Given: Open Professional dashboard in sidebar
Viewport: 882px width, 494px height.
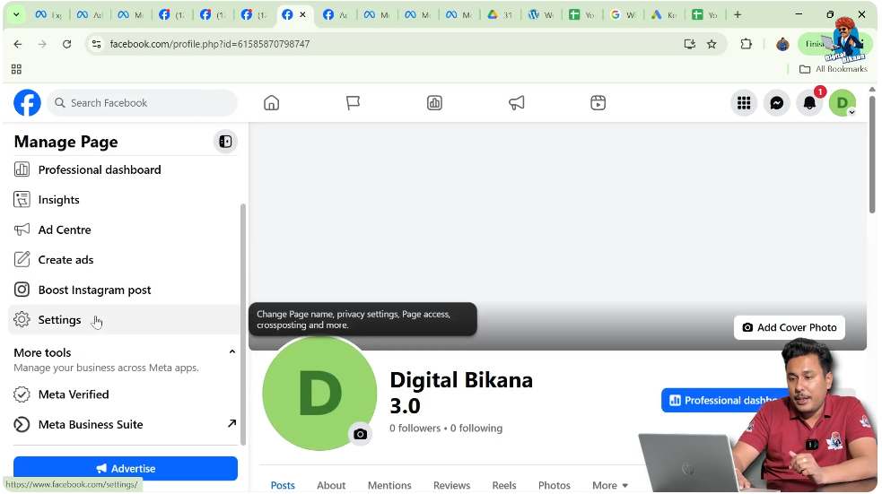Looking at the screenshot, I should (x=123, y=169).
